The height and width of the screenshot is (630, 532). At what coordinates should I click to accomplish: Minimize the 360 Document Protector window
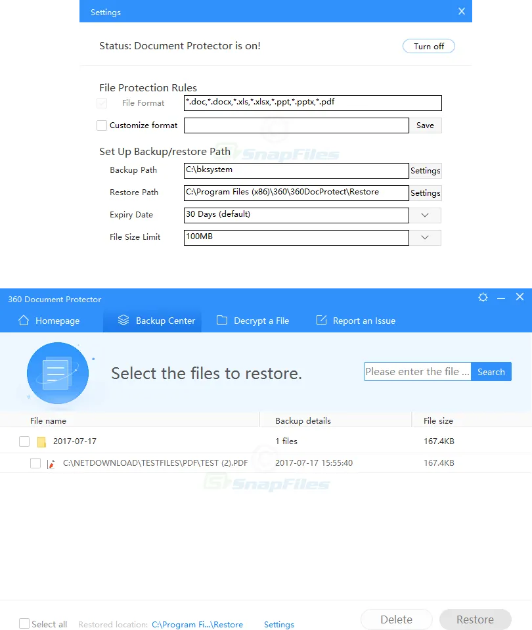[x=501, y=298]
